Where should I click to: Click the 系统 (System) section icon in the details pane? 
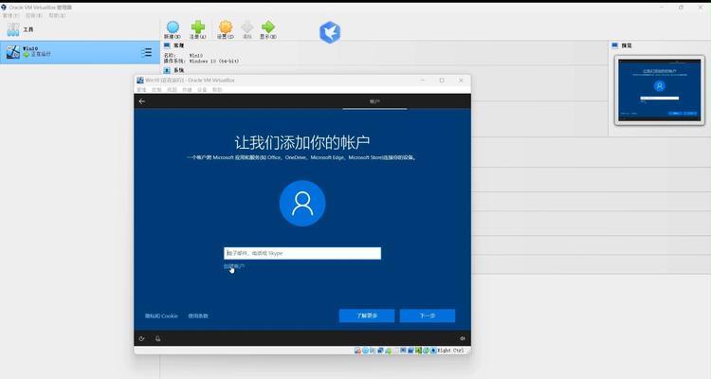[x=167, y=70]
